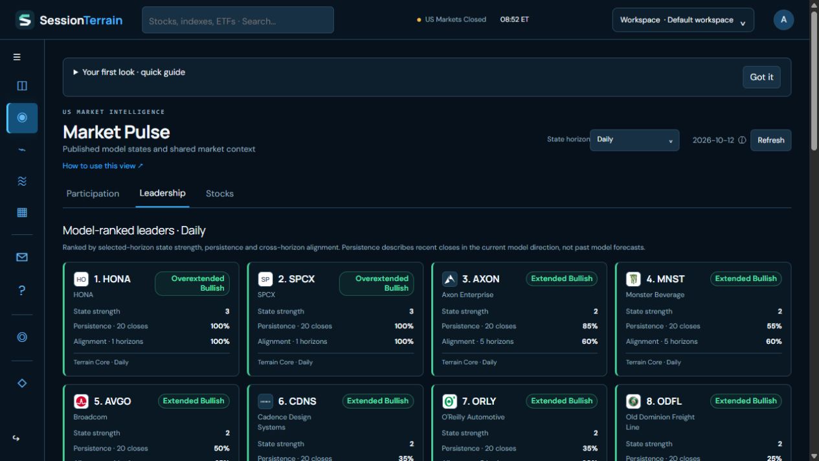
Task: Click the SPCX ticker logo
Action: tap(265, 279)
